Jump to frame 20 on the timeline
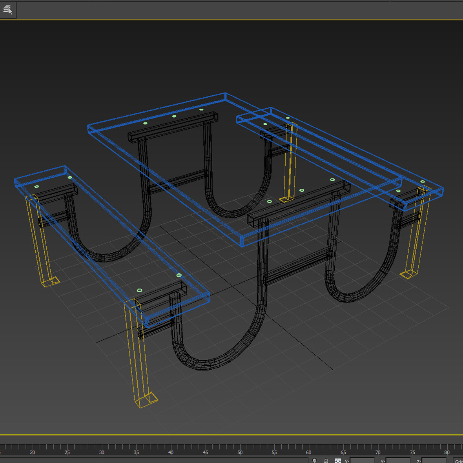 33,447
